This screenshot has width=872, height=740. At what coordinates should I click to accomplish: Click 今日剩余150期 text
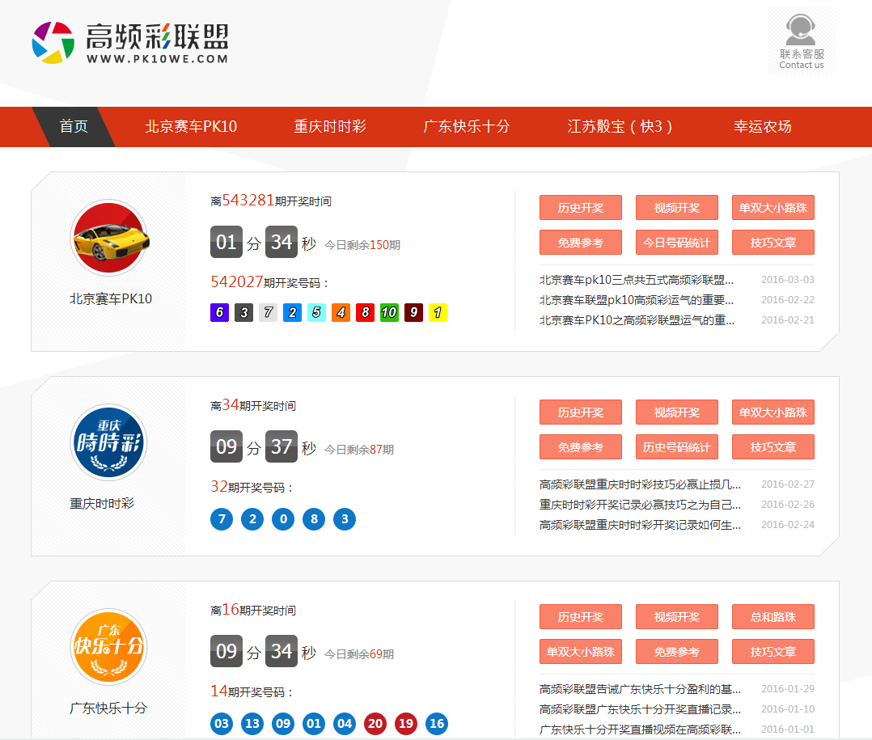pyautogui.click(x=362, y=245)
